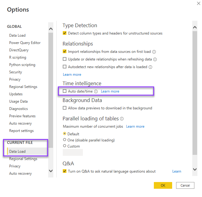Click info icon next to Parallel loading of tables
The image size is (202, 197).
122,119
